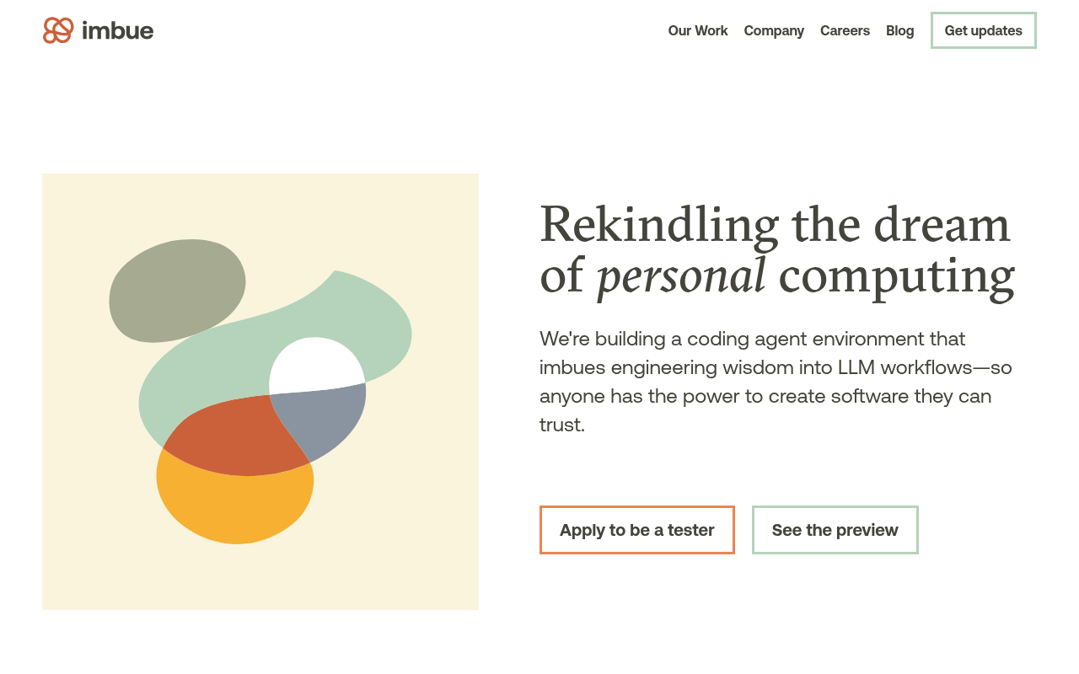The image size is (1079, 674).
Task: Open the Careers nav link
Action: [845, 30]
